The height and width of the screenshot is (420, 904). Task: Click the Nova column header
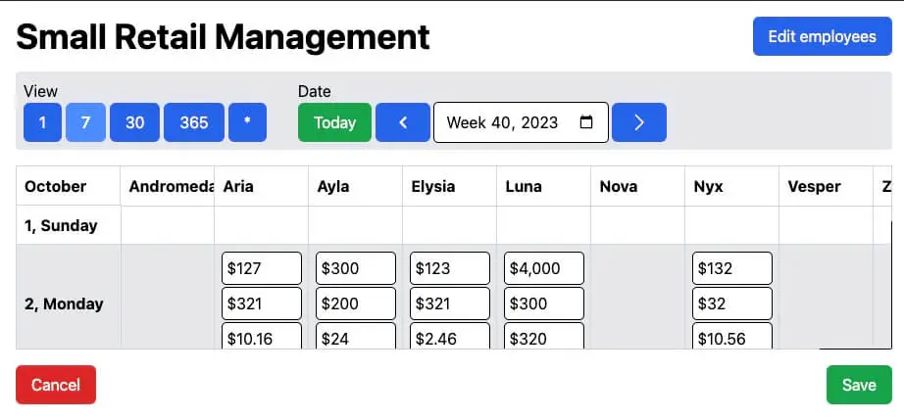point(619,186)
